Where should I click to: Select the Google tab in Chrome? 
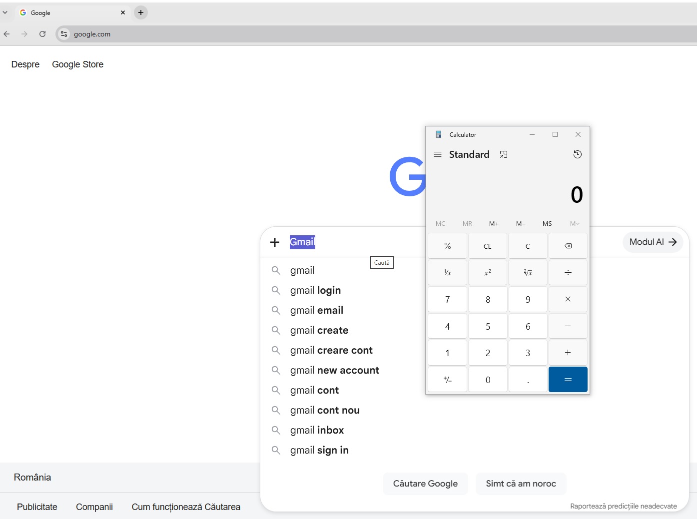pyautogui.click(x=72, y=12)
